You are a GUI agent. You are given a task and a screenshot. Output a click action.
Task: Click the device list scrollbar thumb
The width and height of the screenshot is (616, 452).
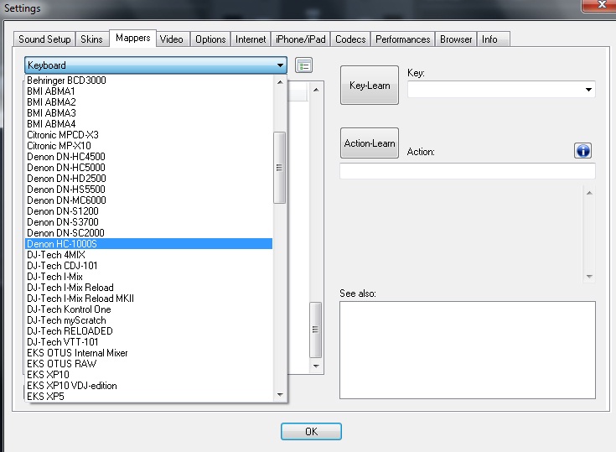[x=280, y=168]
